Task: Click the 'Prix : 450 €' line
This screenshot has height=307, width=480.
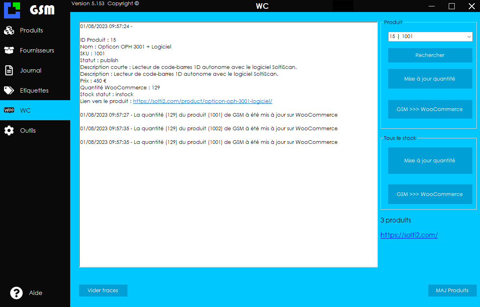Action: [x=93, y=81]
